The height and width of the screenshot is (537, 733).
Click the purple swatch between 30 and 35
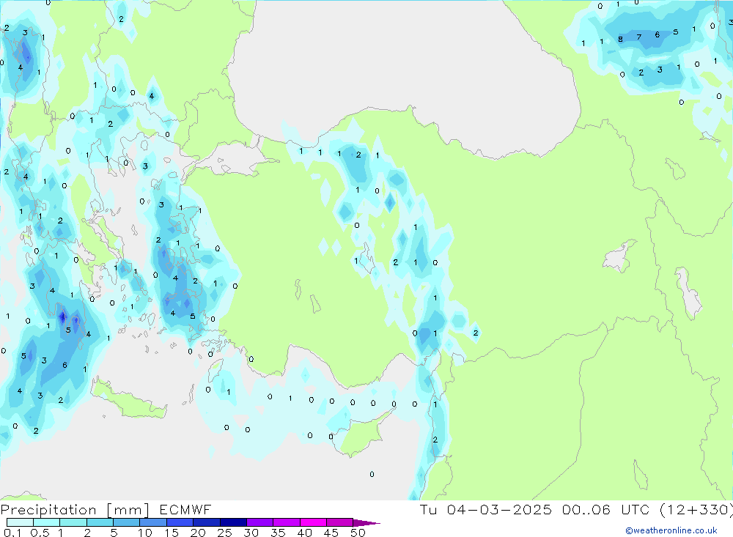pyautogui.click(x=260, y=522)
